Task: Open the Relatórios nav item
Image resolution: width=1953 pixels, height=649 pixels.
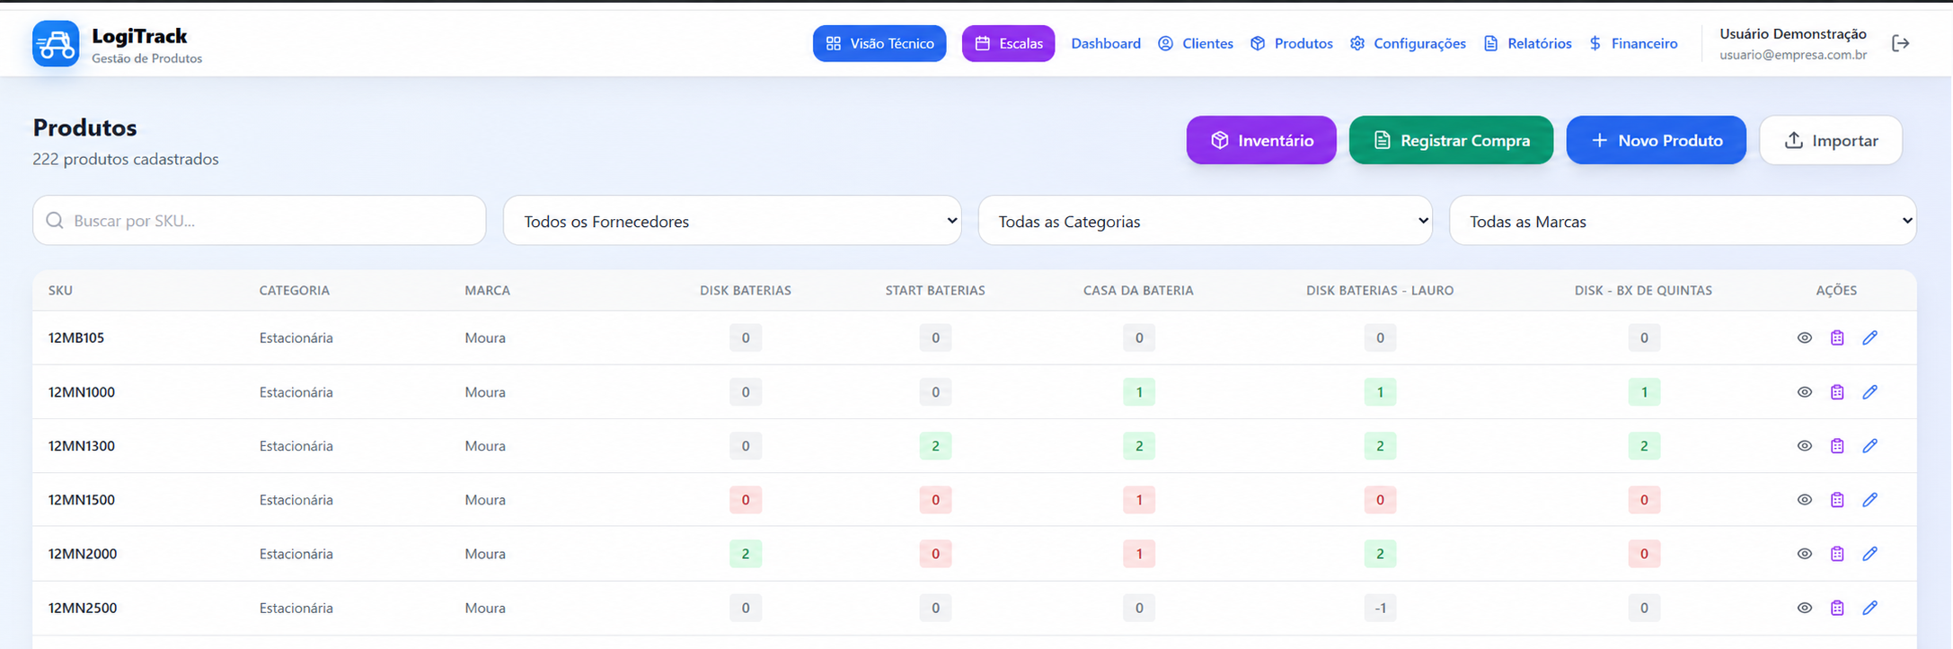Action: 1527,43
